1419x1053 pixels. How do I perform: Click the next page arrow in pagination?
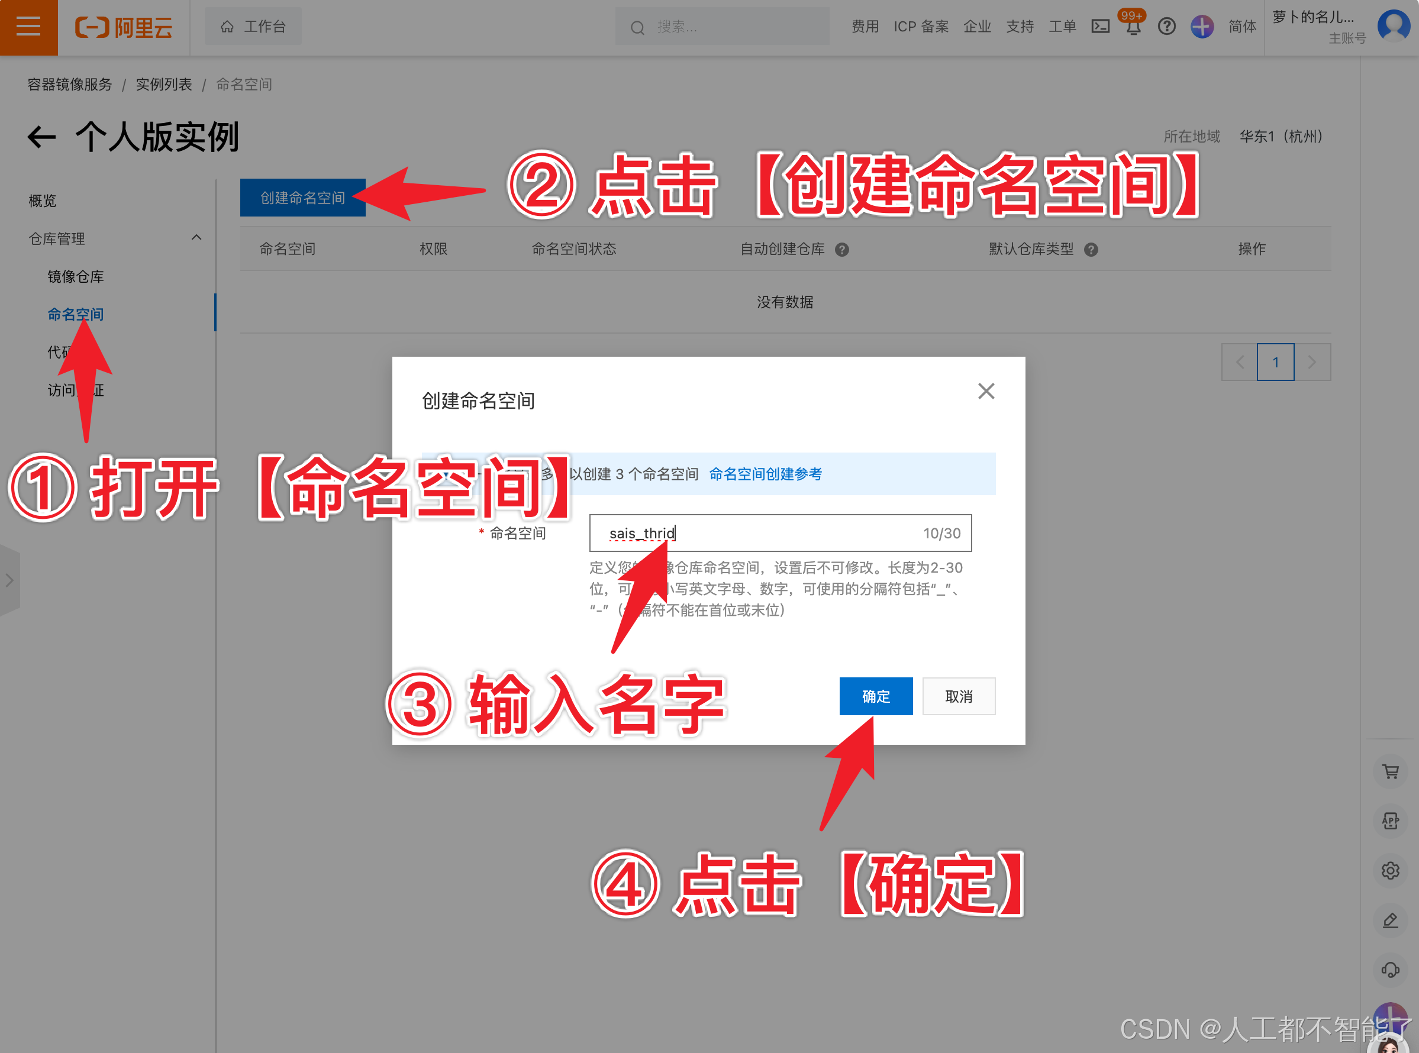[1312, 362]
